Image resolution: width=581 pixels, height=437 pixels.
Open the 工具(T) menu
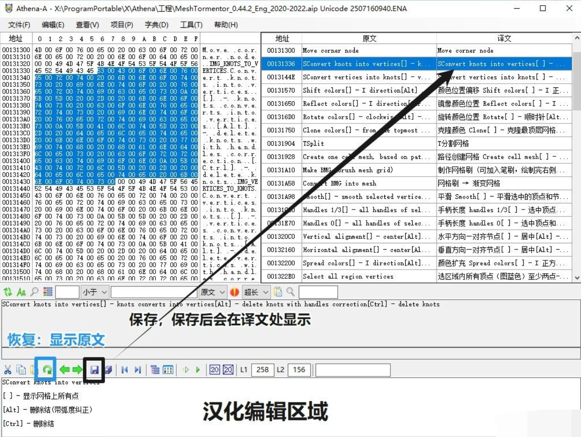[191, 25]
